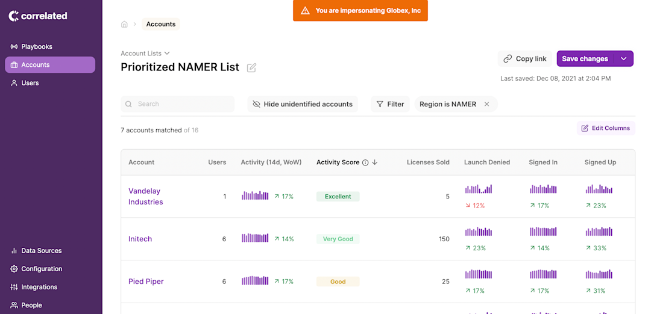The width and height of the screenshot is (651, 314).
Task: Click the Edit Columns button
Action: click(x=606, y=128)
